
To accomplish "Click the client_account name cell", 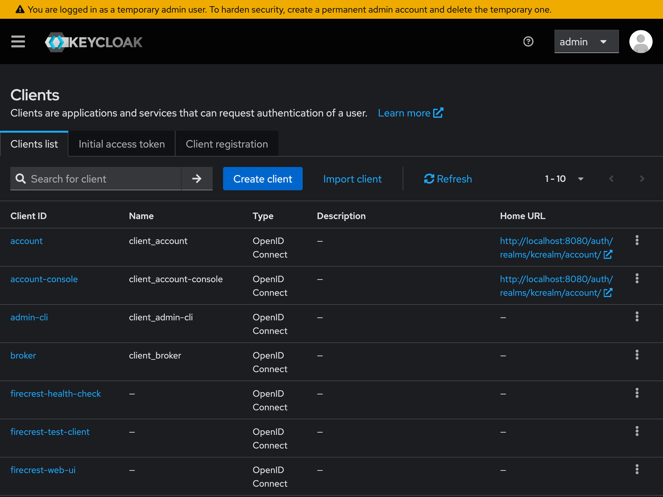I will pyautogui.click(x=158, y=241).
